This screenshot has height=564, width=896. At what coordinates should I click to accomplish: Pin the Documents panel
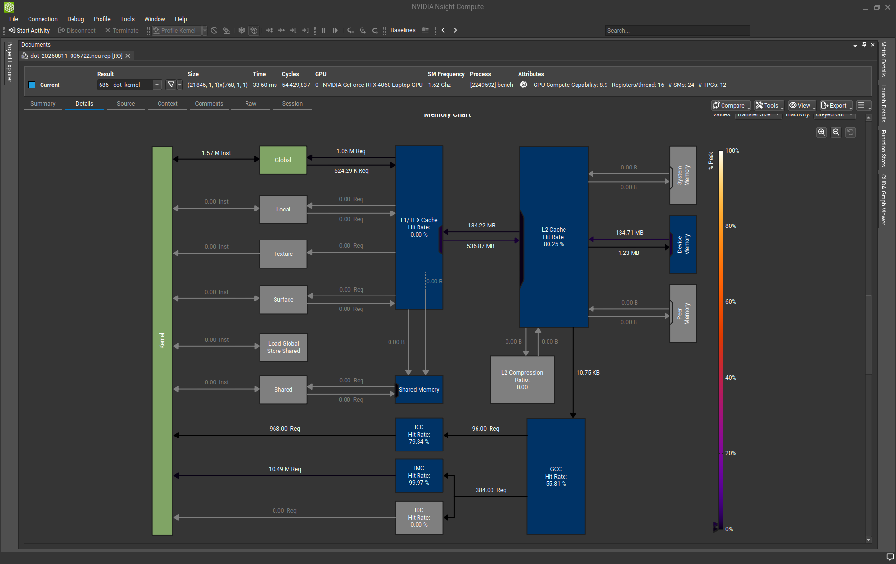click(x=864, y=44)
